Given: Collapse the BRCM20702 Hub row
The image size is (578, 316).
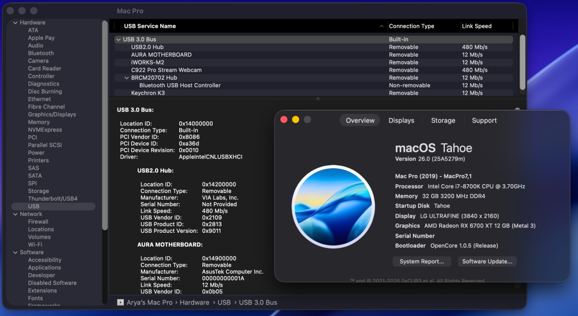Looking at the screenshot, I should 127,78.
